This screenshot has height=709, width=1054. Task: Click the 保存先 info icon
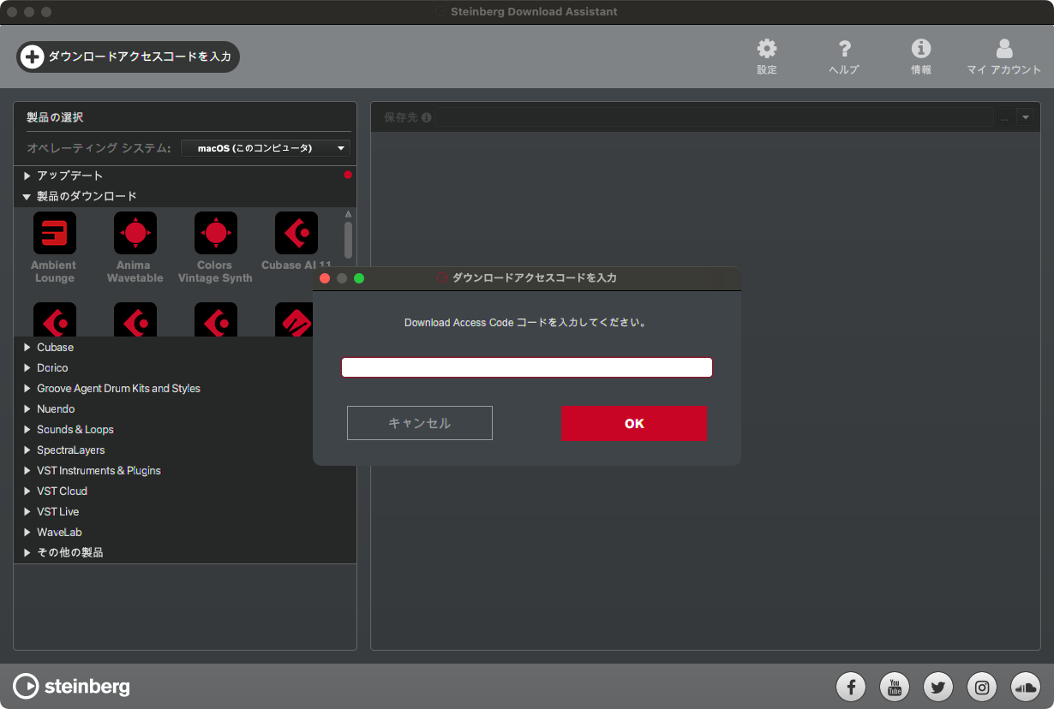point(427,117)
